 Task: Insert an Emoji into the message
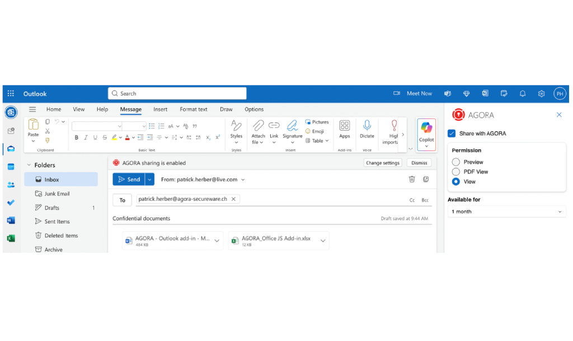point(317,132)
